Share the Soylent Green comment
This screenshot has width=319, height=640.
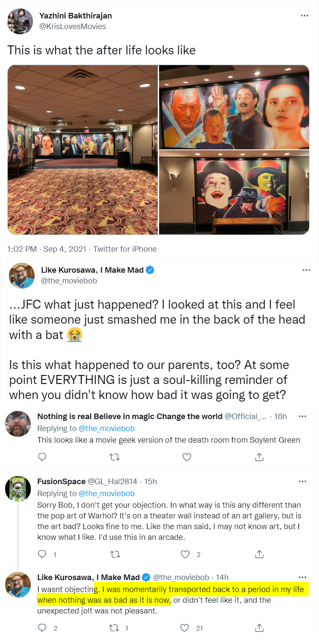[x=259, y=457]
